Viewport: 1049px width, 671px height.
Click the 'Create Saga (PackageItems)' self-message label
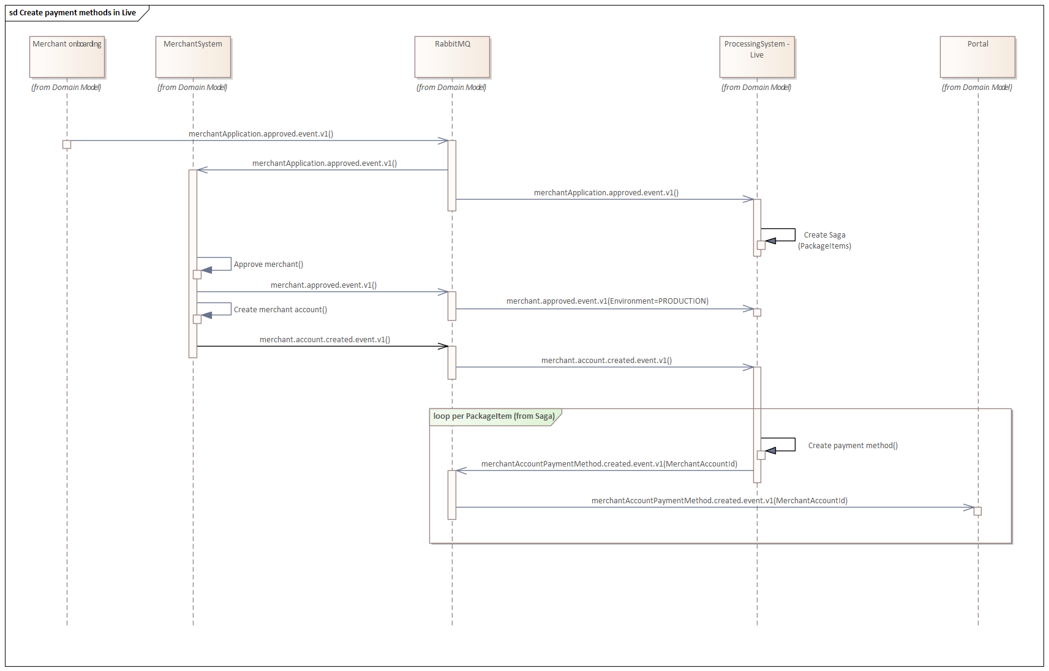pos(824,241)
